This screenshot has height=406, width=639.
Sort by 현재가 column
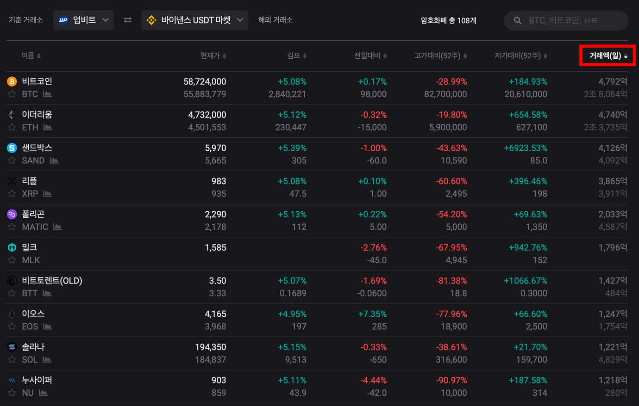pyautogui.click(x=213, y=55)
